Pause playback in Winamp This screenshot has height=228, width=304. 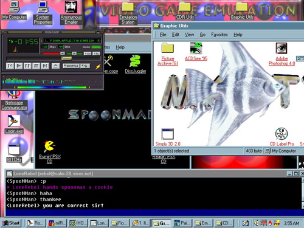(x=27, y=66)
